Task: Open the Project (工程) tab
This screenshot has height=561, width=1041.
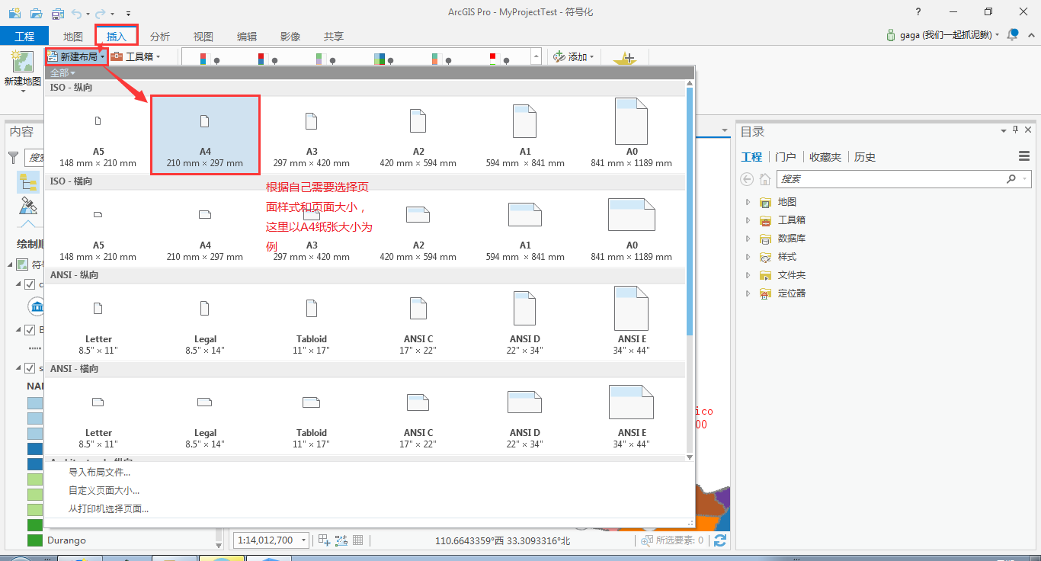Action: (24, 36)
